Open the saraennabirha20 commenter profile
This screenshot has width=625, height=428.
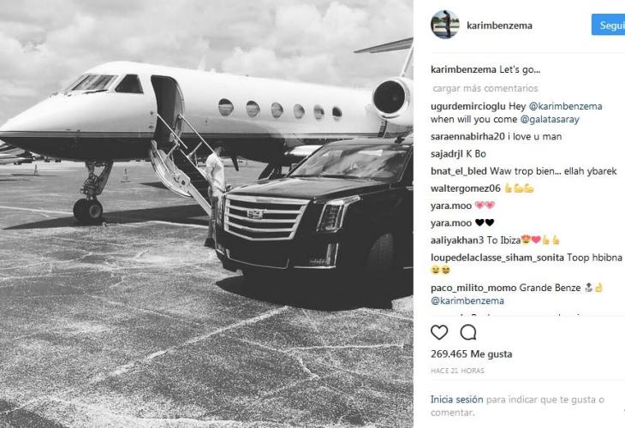(x=467, y=136)
